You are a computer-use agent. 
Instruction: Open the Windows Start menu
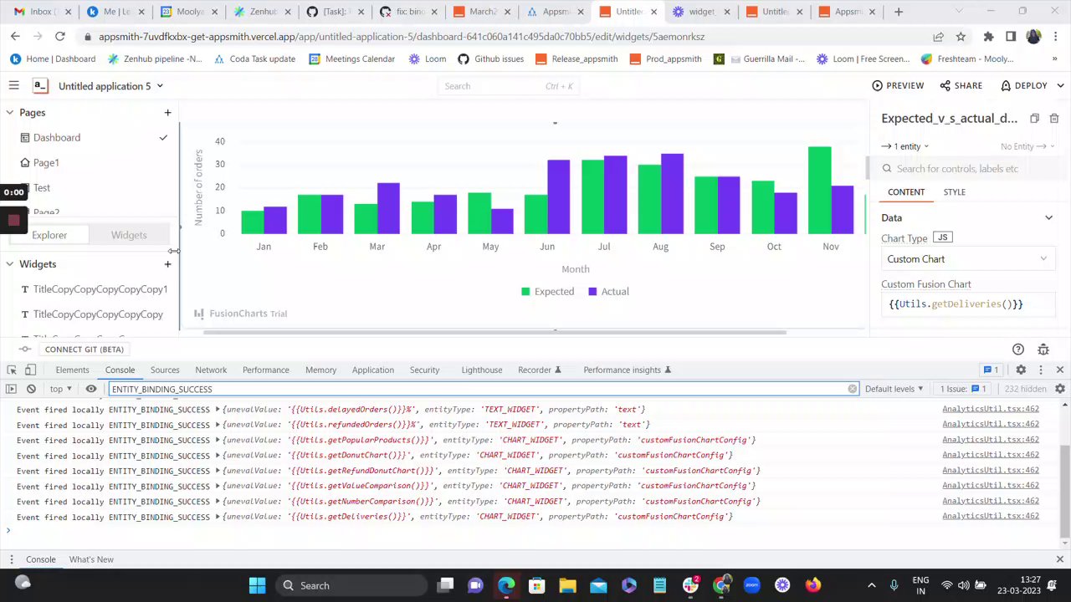[x=257, y=585]
